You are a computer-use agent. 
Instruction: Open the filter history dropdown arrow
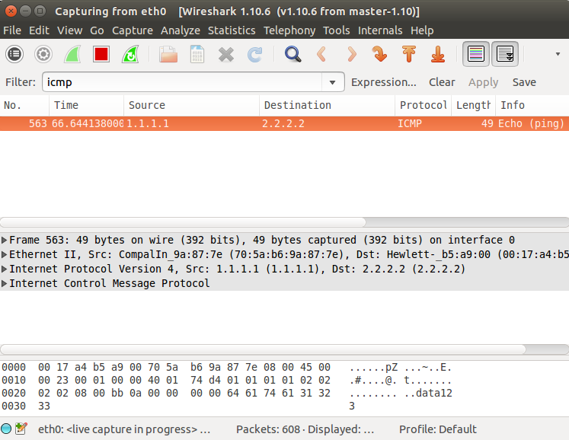[332, 82]
